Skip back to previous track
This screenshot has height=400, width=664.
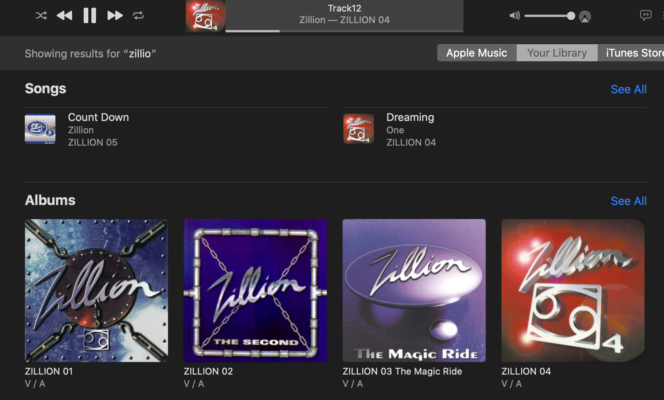[64, 15]
